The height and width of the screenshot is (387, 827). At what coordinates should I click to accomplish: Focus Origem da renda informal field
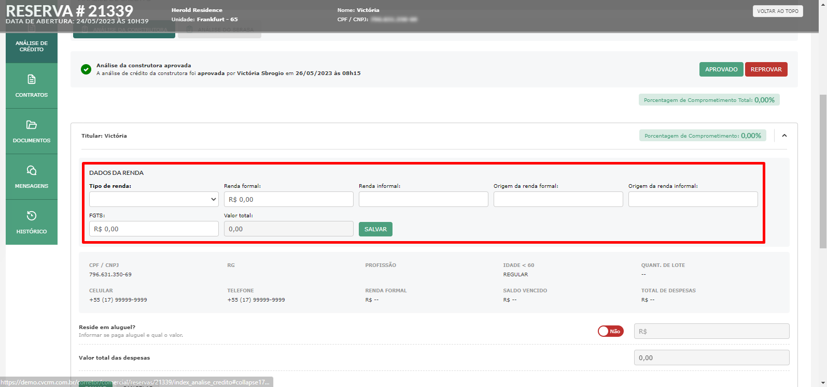[693, 199]
